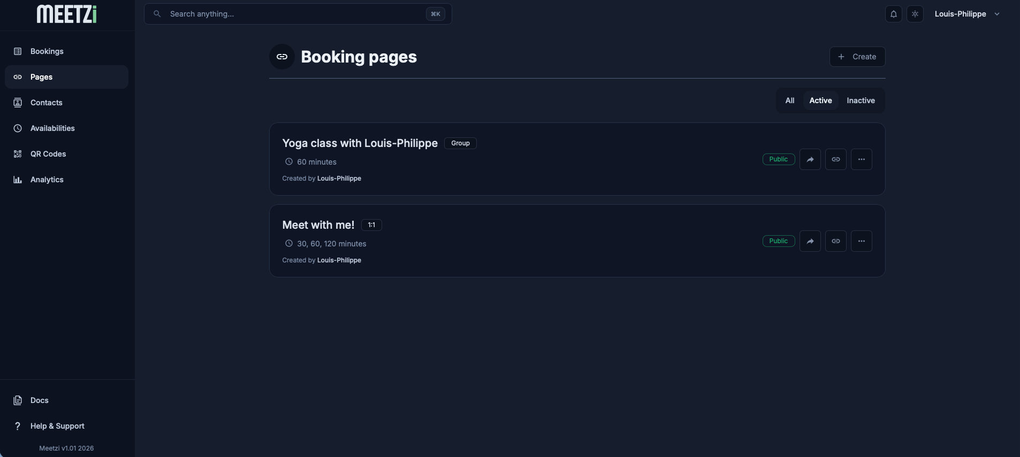The image size is (1020, 457).
Task: Copy link for Yoga class page
Action: pos(836,159)
